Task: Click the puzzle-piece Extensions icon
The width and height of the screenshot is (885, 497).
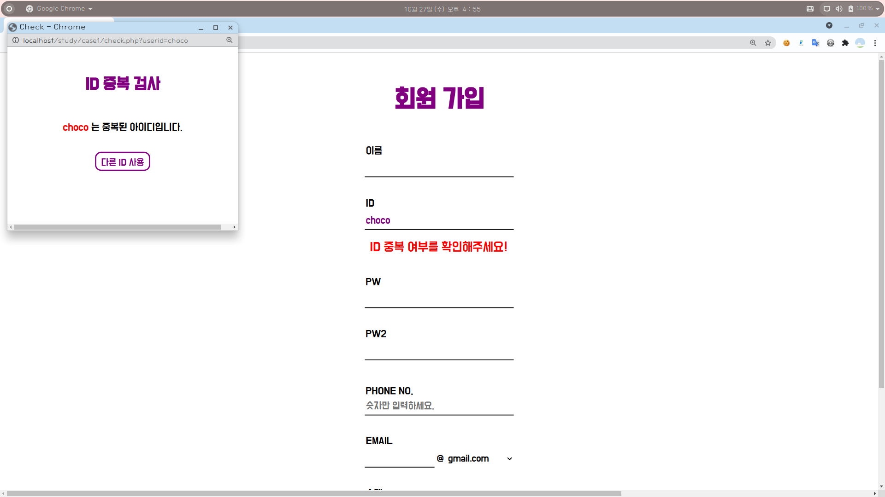Action: click(845, 43)
